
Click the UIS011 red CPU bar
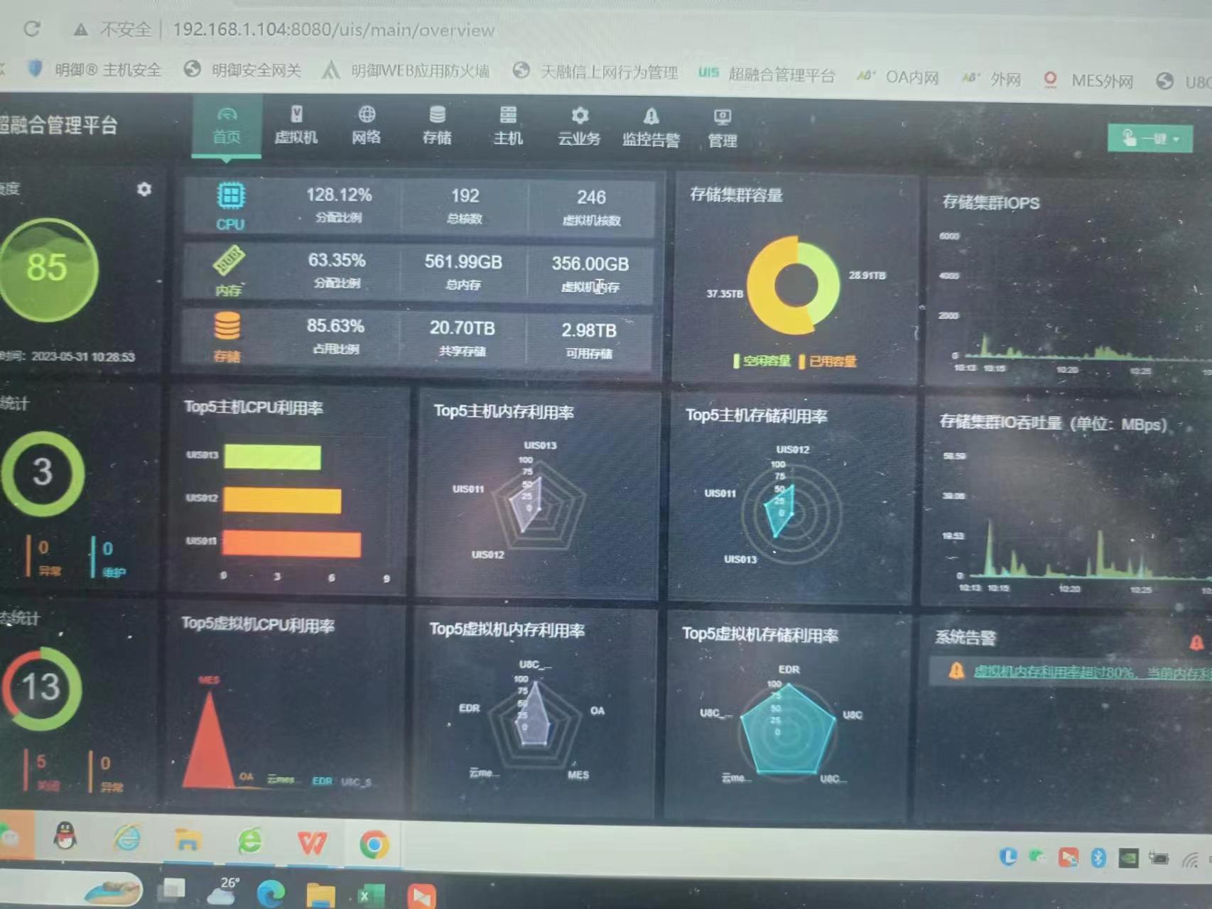tap(291, 543)
